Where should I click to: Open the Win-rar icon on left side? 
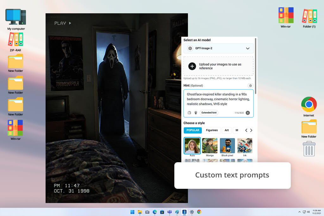(16, 130)
